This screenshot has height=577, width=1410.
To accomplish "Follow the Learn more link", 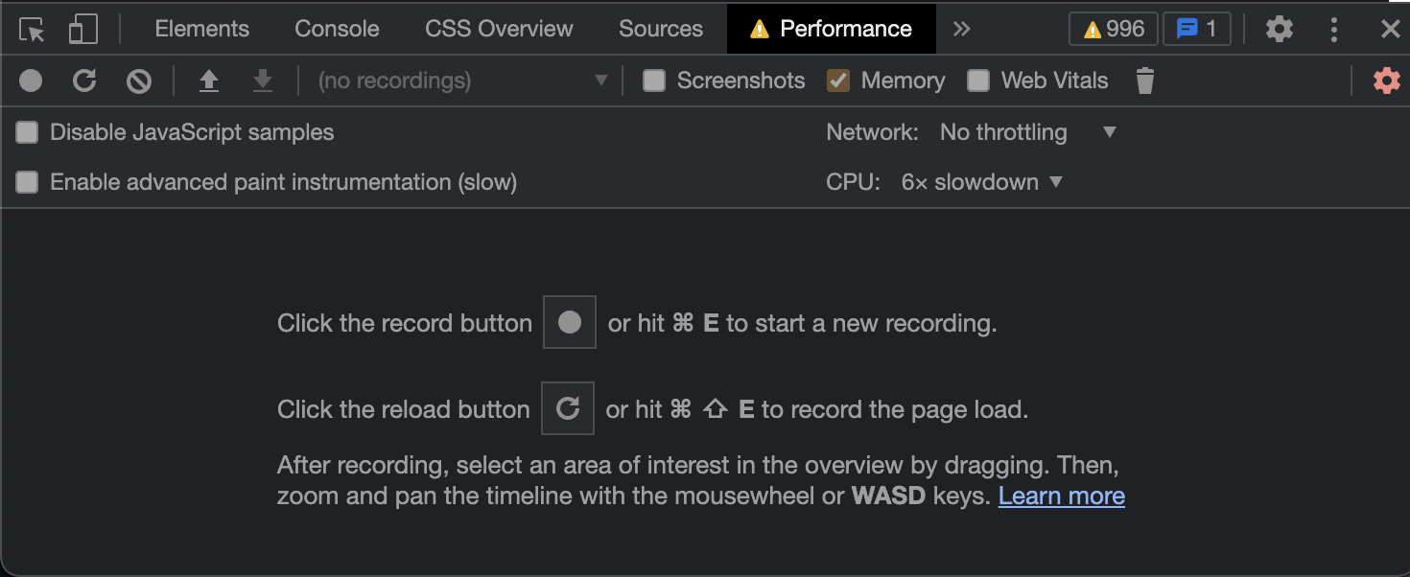I will point(1061,496).
